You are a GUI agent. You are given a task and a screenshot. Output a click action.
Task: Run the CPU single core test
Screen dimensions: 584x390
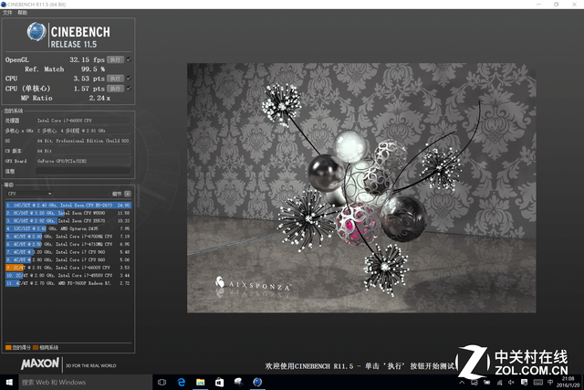click(x=116, y=89)
